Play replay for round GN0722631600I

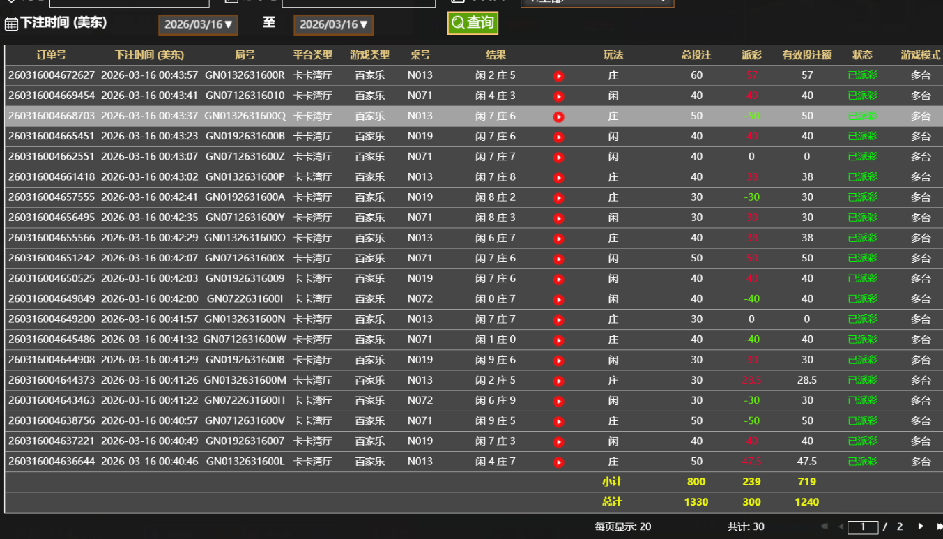tap(558, 300)
